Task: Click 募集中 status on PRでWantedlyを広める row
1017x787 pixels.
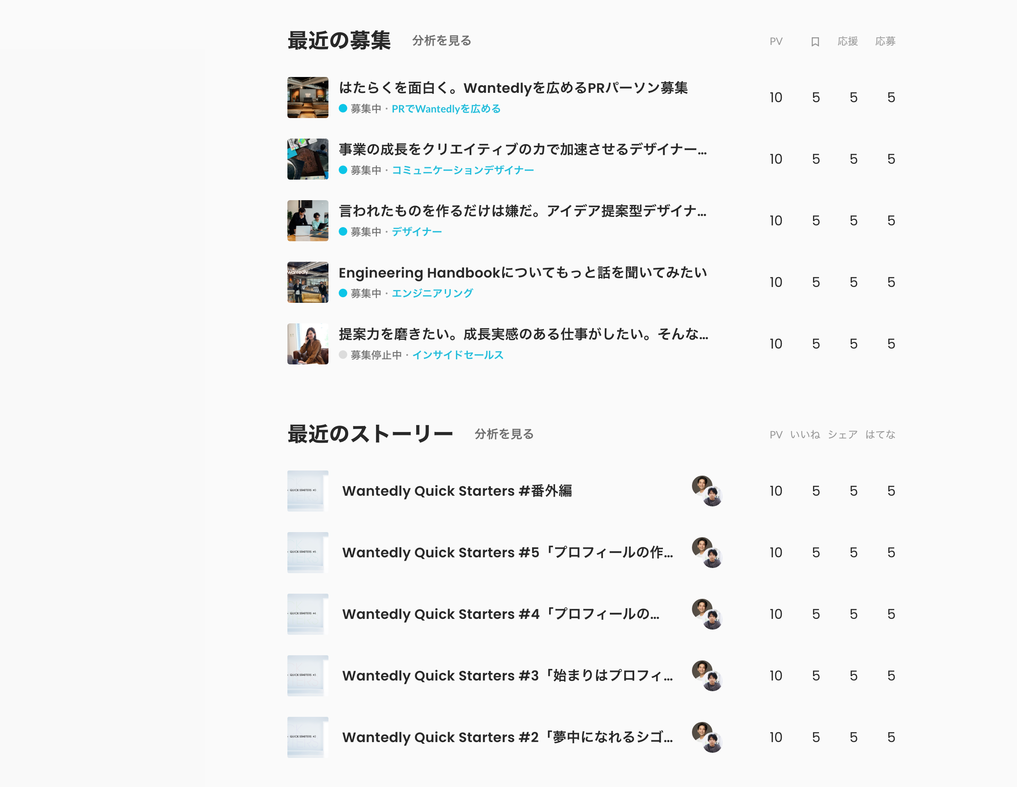Action: [366, 109]
